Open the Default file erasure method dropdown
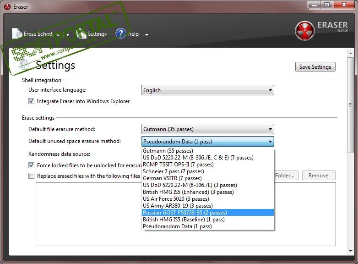The height and width of the screenshot is (264, 358). click(207, 129)
